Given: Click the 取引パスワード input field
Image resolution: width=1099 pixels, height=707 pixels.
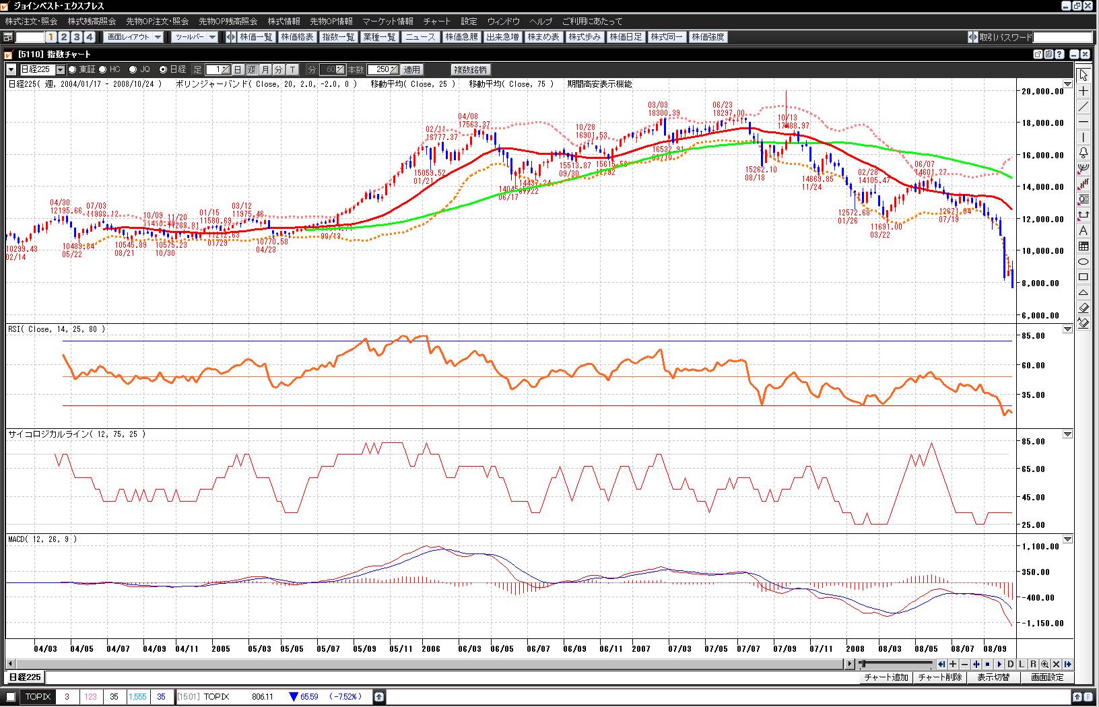Looking at the screenshot, I should (1063, 37).
